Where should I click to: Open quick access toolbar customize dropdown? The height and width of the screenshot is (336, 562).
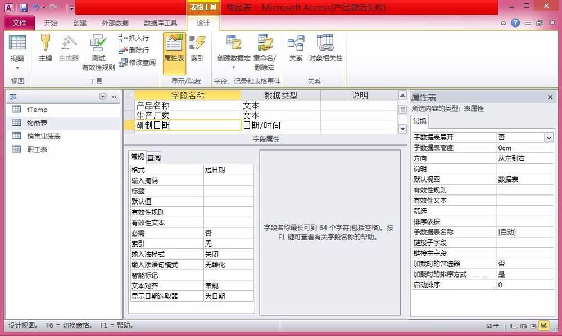[x=71, y=7]
